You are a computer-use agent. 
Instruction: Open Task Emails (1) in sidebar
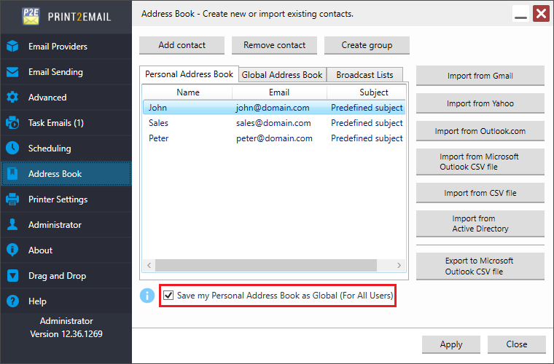55,123
